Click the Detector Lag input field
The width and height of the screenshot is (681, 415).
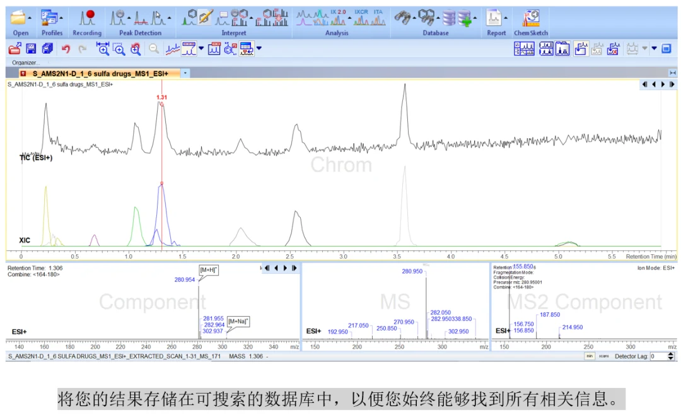click(658, 356)
